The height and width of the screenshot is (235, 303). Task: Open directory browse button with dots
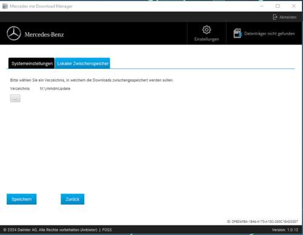pos(15,98)
